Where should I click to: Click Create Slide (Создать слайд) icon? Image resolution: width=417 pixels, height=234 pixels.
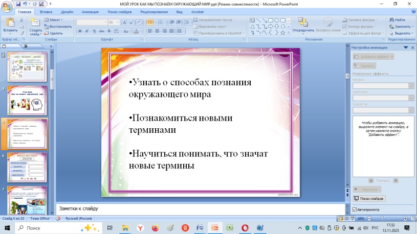coord(35,22)
